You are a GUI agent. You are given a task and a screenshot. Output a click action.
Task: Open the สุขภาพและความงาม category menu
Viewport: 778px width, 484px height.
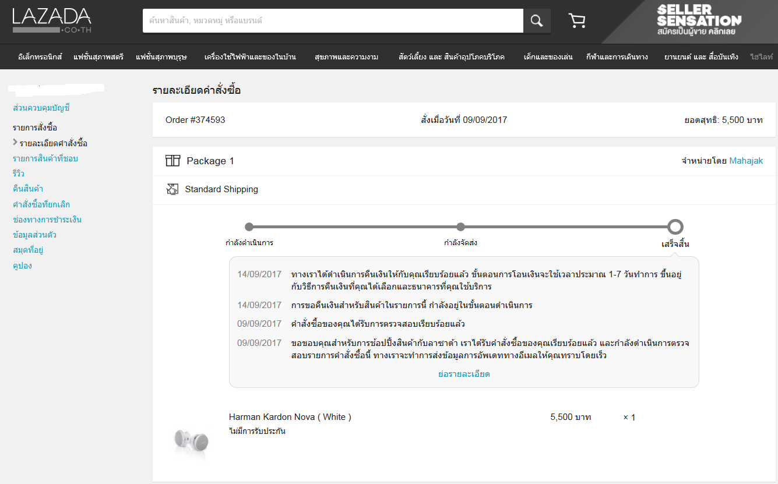346,57
